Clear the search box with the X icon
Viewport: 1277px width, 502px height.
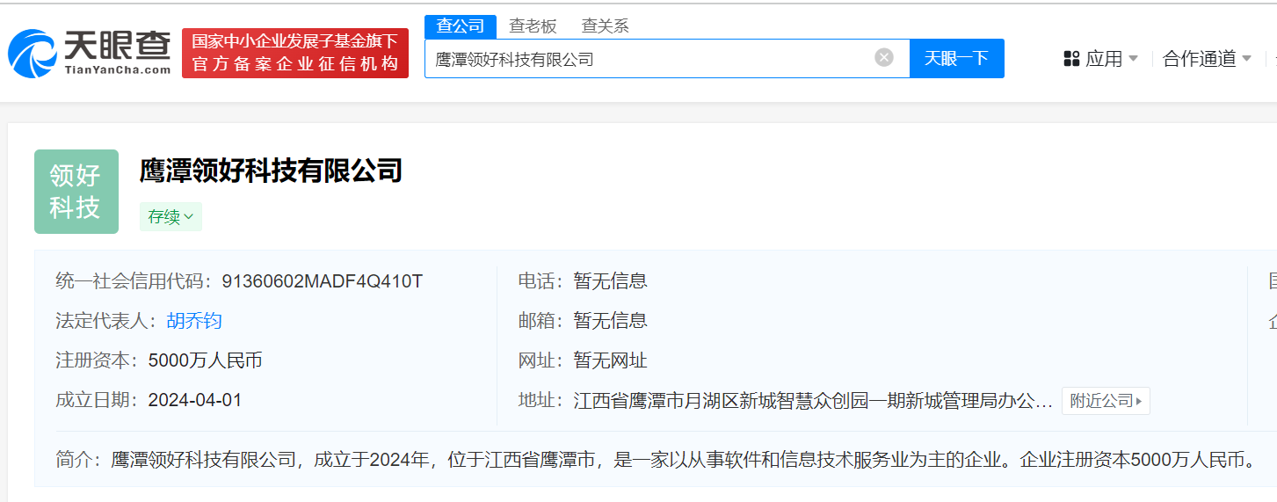click(883, 58)
